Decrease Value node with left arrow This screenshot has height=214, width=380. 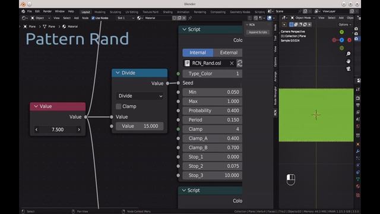click(x=36, y=130)
